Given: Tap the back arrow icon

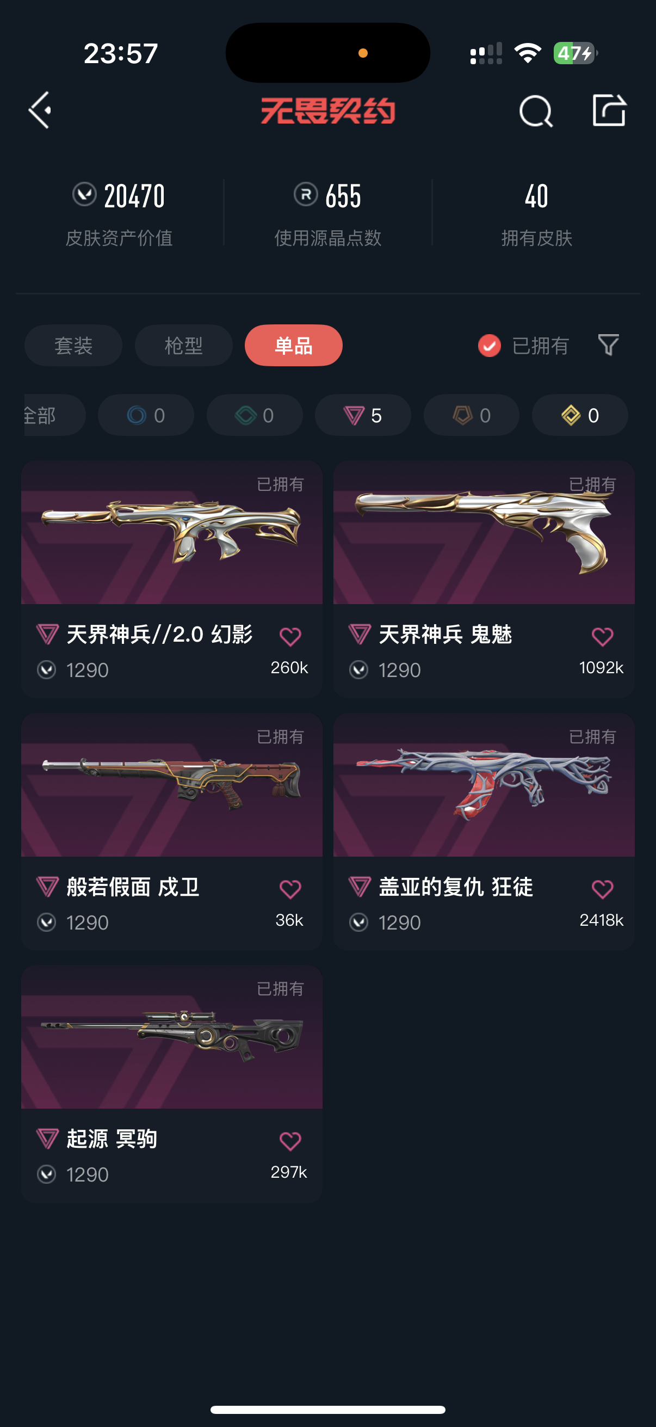Looking at the screenshot, I should point(40,110).
